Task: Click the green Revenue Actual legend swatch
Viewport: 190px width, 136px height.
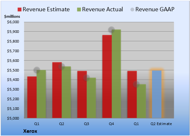Action: tap(79, 10)
